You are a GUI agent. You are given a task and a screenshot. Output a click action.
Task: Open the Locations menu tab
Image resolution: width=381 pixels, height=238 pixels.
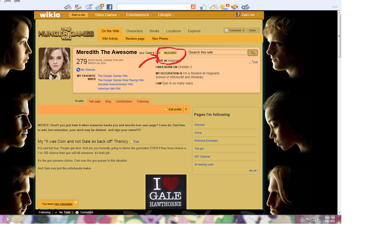(x=173, y=31)
